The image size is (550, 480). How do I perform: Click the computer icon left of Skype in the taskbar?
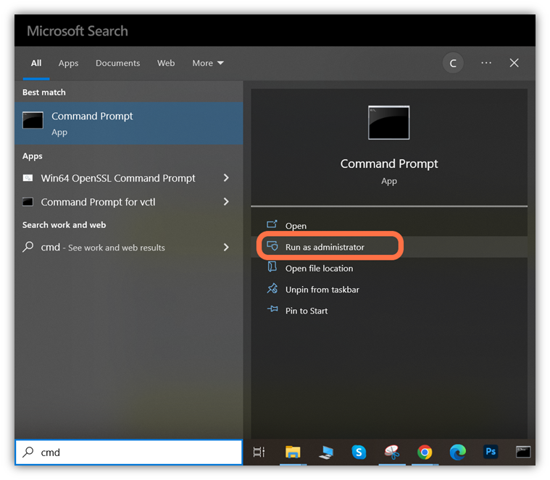(x=326, y=452)
